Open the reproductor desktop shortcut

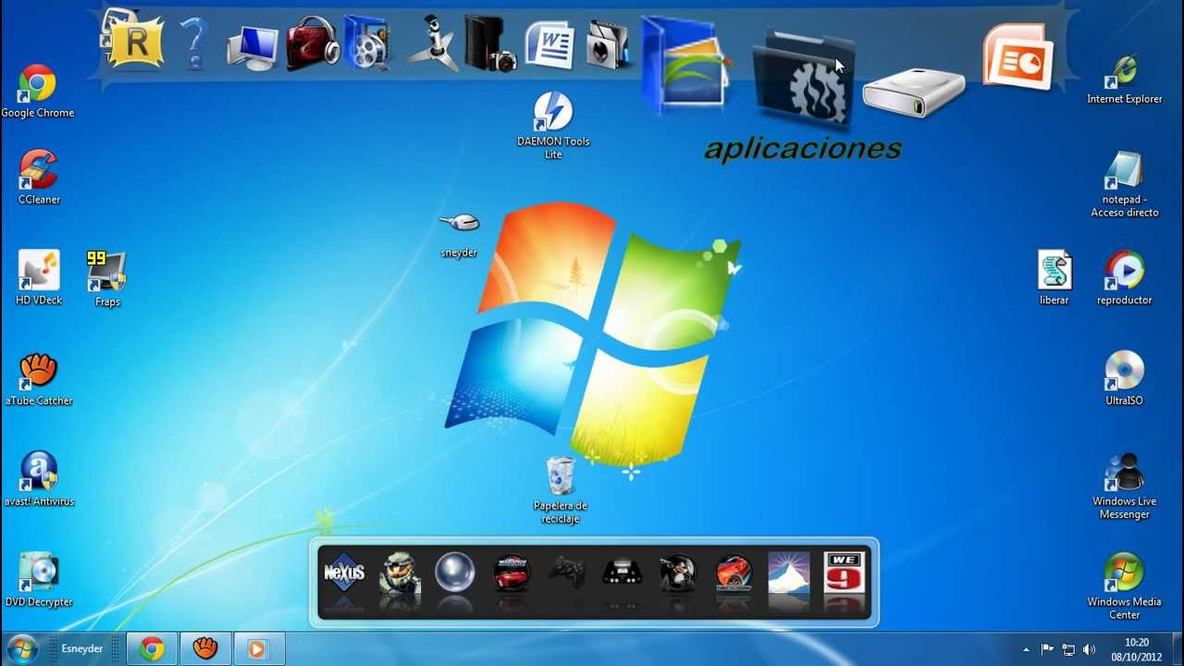coord(1125,277)
